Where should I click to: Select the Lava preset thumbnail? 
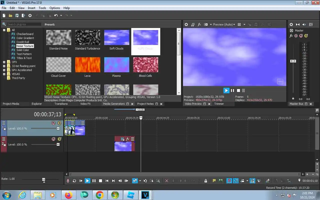(87, 65)
